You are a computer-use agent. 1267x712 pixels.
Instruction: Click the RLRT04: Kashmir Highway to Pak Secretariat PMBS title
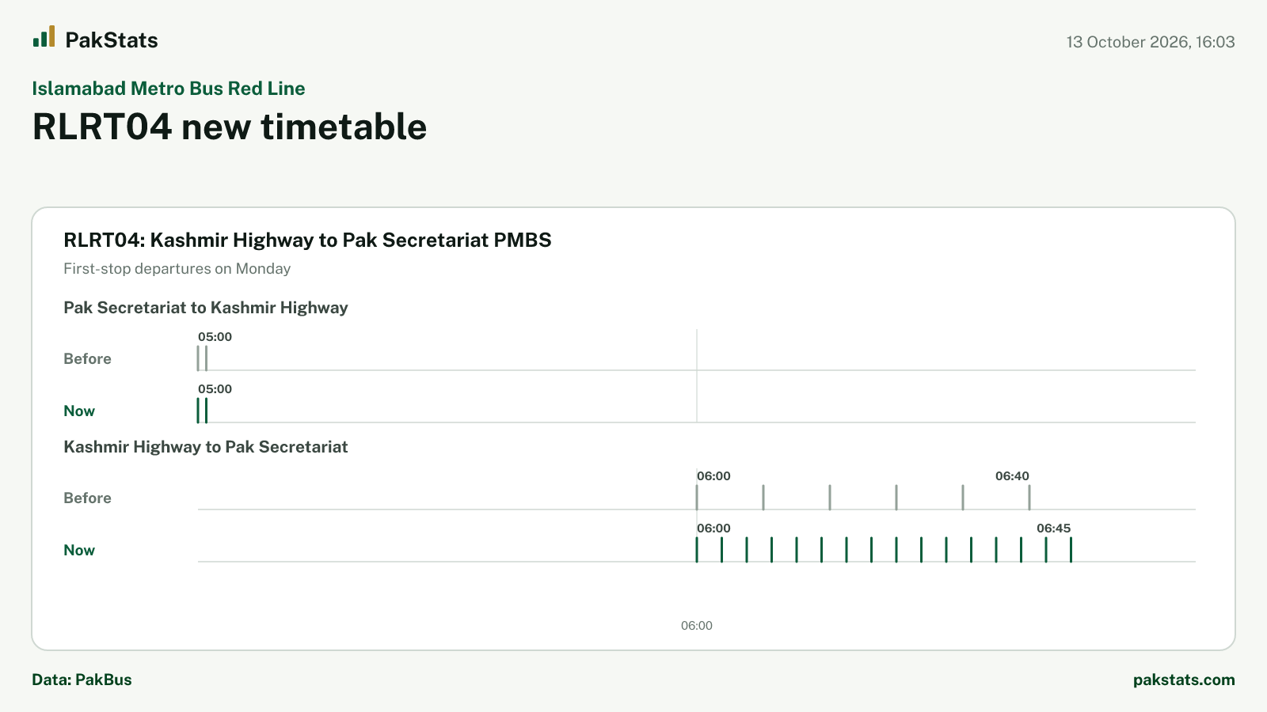307,240
